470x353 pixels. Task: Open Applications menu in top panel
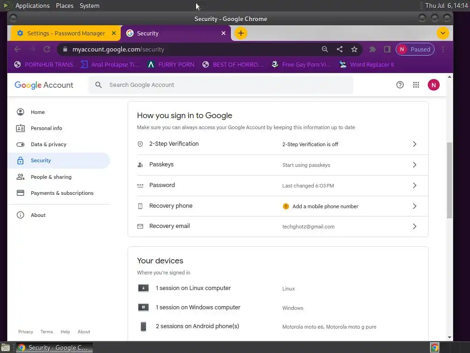coord(33,6)
